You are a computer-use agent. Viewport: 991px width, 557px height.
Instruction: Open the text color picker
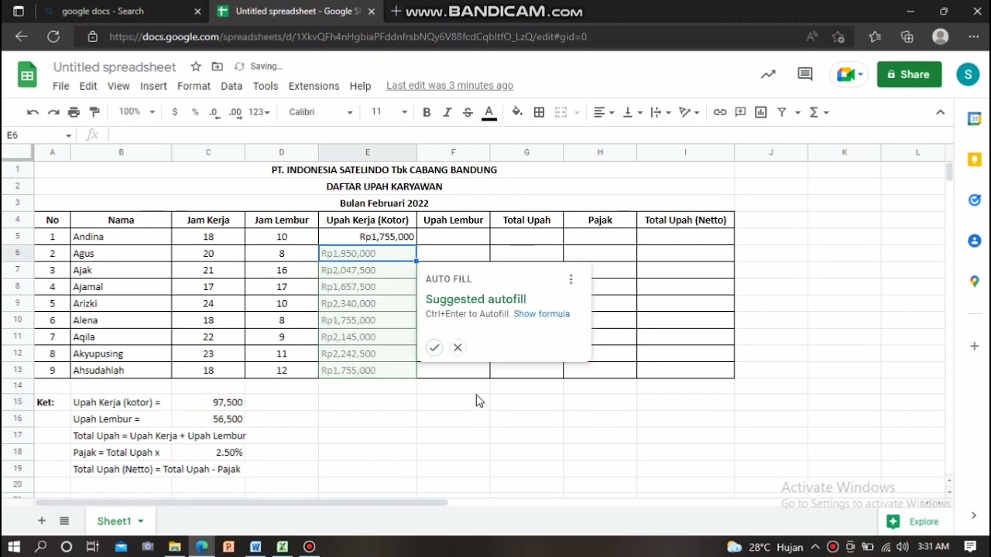click(x=489, y=113)
